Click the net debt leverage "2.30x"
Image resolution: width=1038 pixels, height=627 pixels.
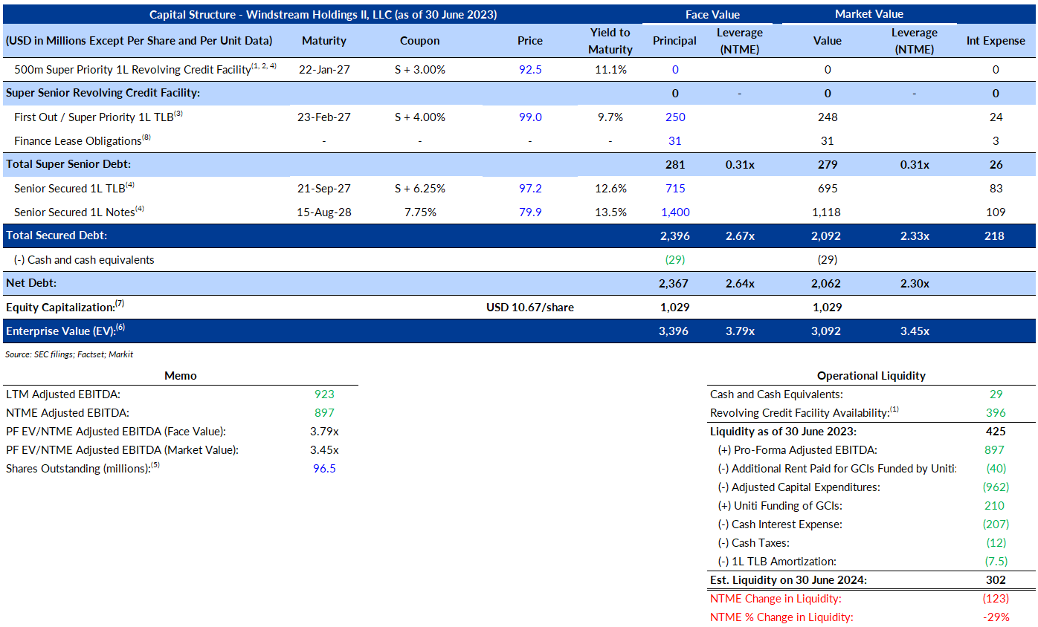[914, 284]
